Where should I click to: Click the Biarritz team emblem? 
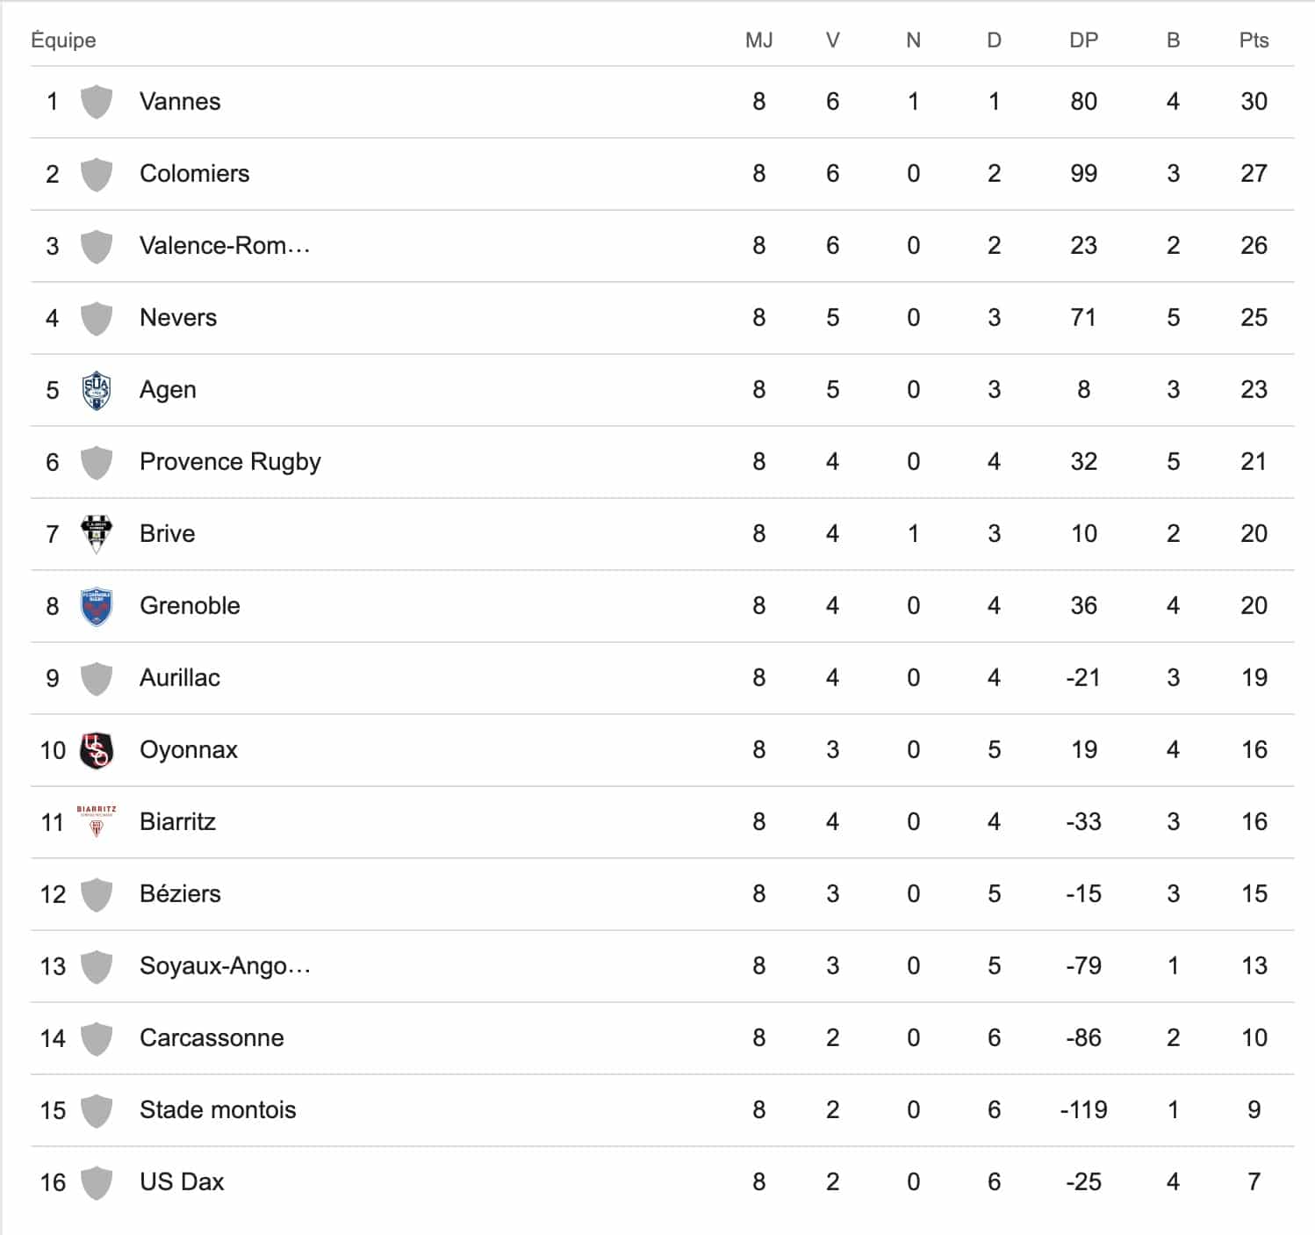pos(97,820)
